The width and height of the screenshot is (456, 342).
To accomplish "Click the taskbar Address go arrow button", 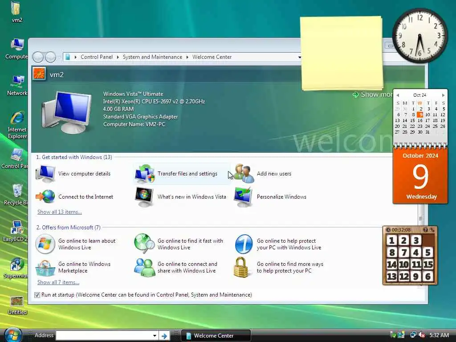I will 164,336.
